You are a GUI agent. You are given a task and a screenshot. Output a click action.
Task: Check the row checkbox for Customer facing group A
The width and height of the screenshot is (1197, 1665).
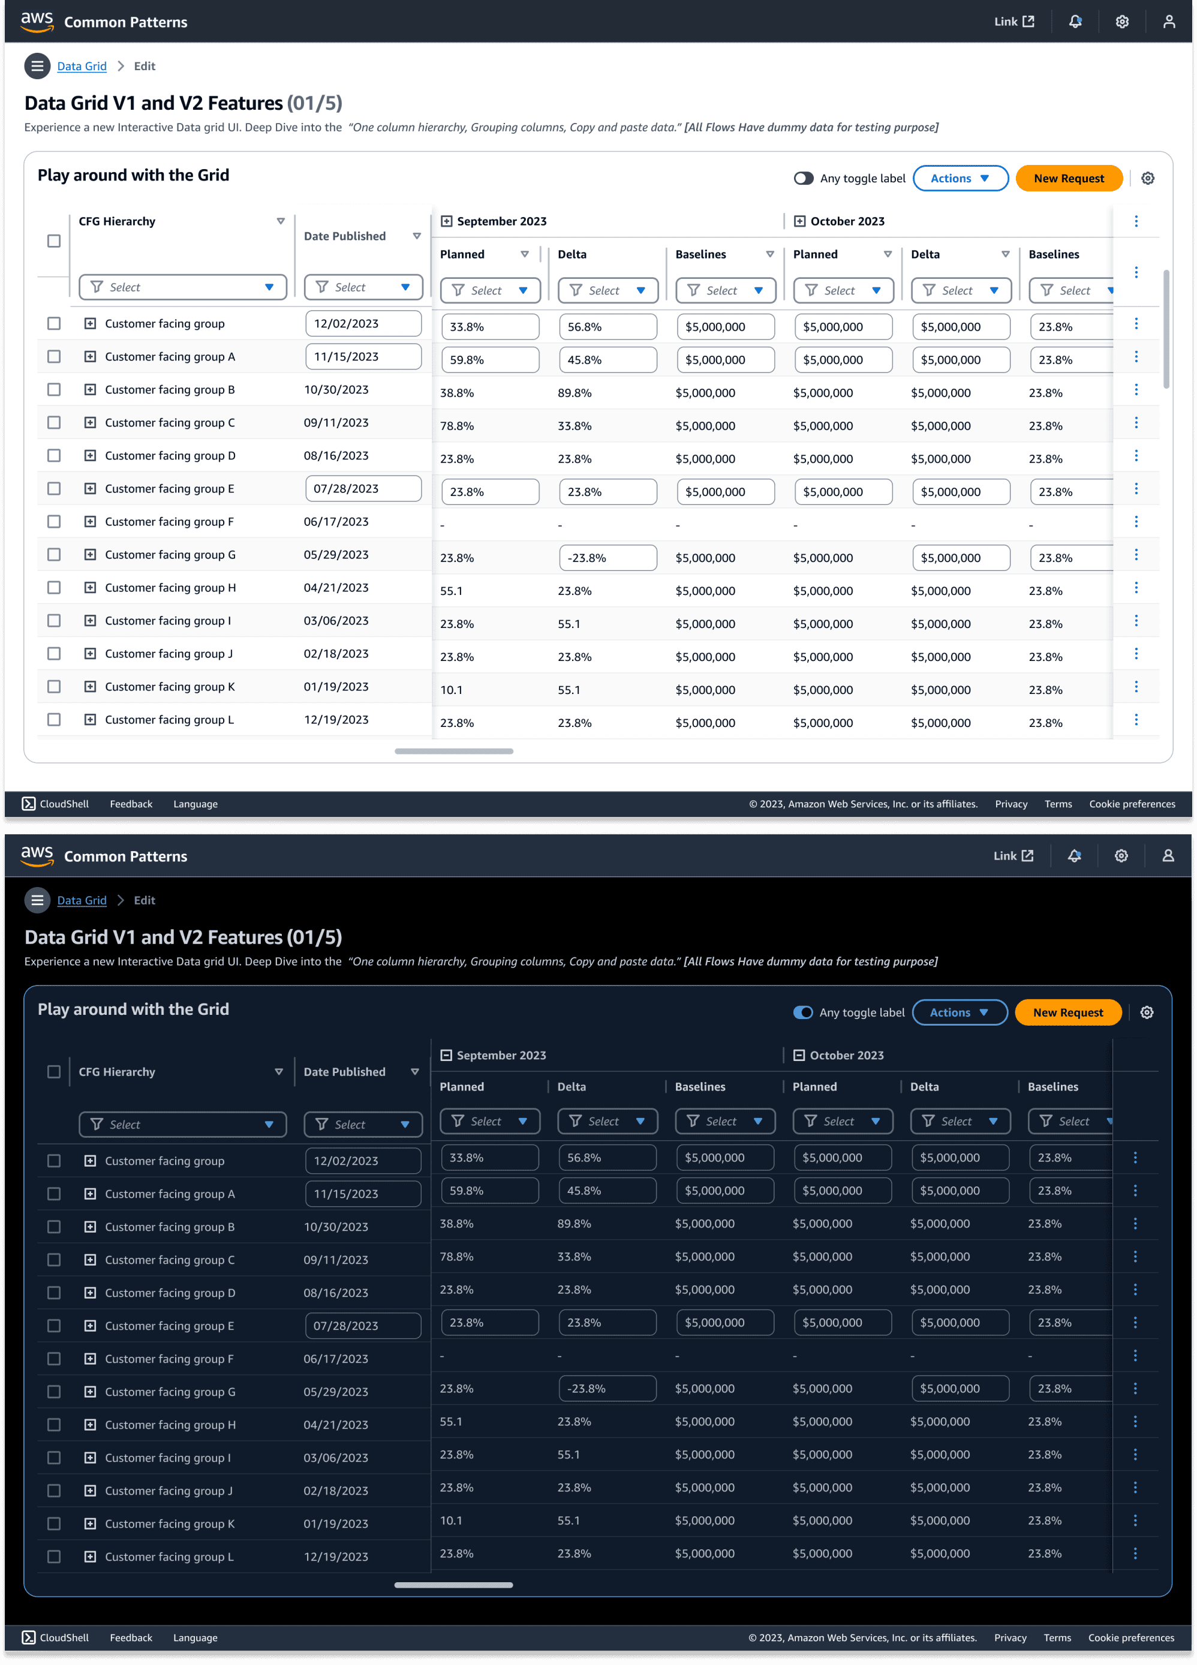[x=53, y=356]
